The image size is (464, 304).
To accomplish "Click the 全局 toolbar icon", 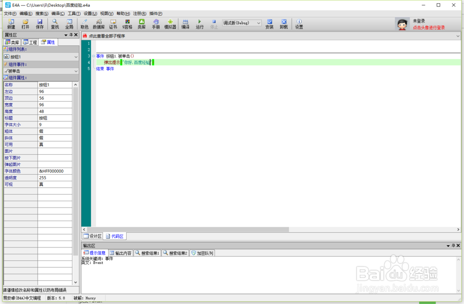I will click(x=69, y=24).
